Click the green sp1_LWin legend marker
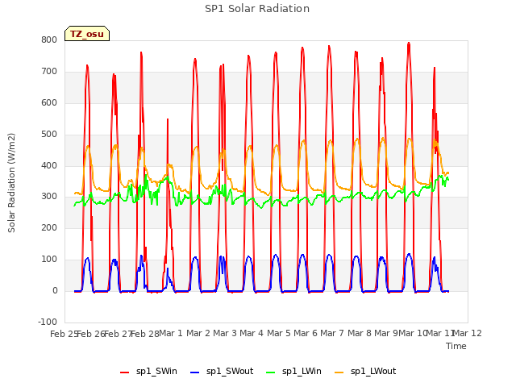 (x=271, y=372)
